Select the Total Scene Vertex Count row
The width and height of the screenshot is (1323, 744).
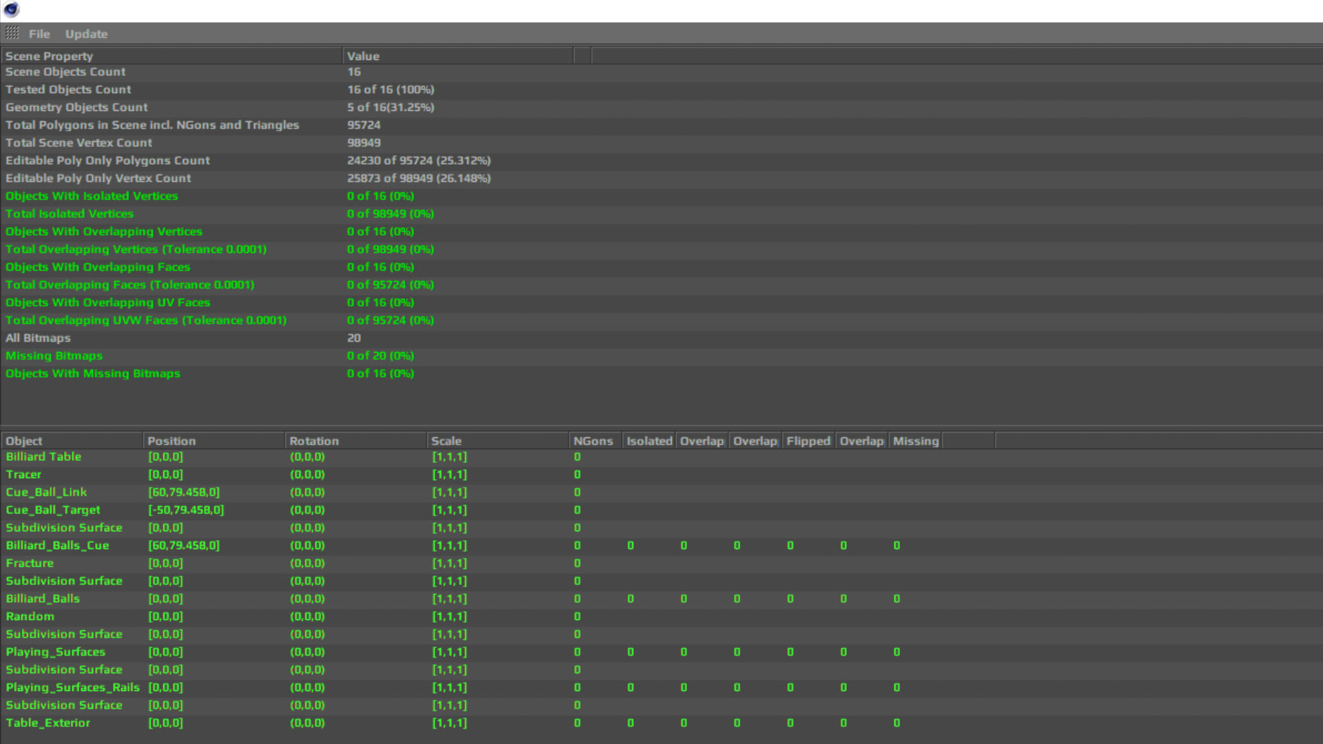(79, 143)
